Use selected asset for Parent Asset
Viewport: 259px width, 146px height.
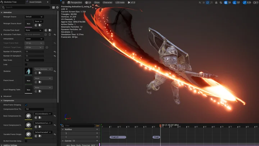point(36,82)
